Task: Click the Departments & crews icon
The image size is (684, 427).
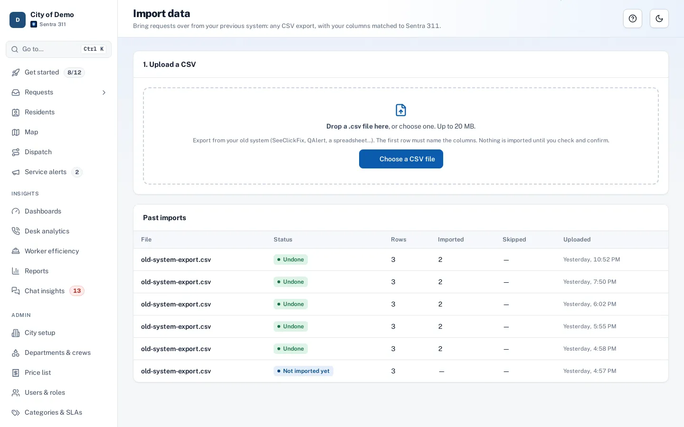Action: coord(16,353)
